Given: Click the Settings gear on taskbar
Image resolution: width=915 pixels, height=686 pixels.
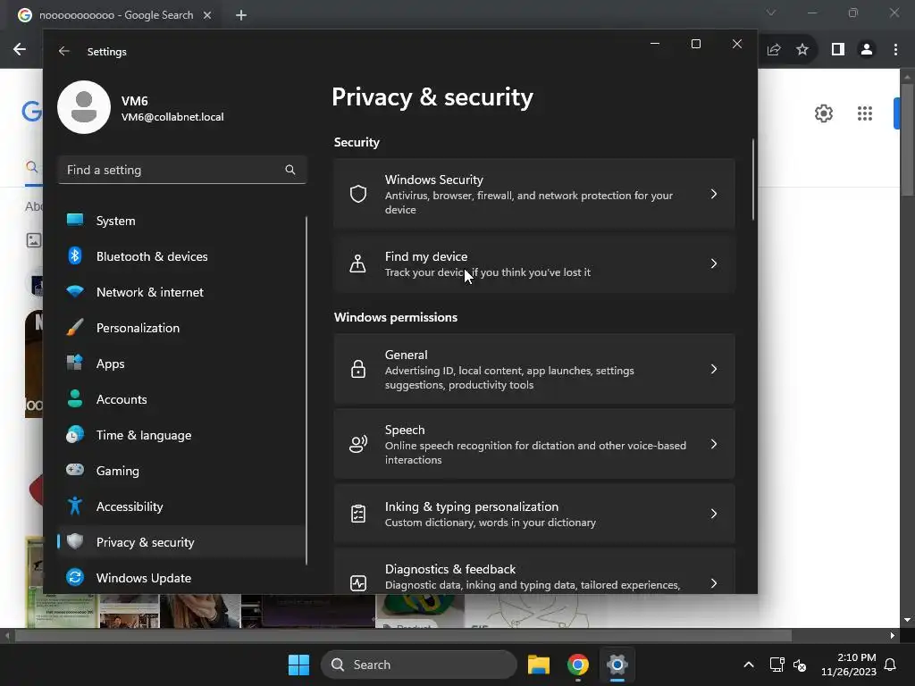Looking at the screenshot, I should point(617,665).
